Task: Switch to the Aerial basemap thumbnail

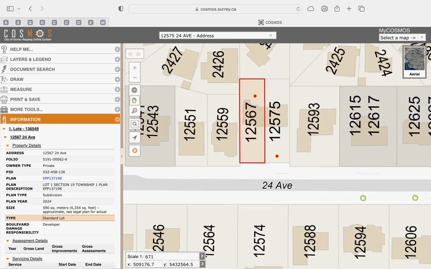Action: (x=414, y=62)
